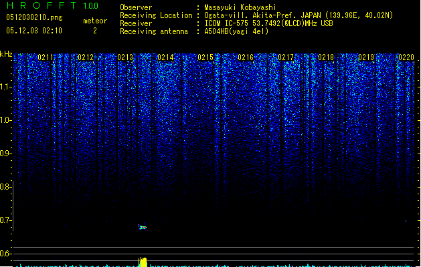
Task: Click the 0211 time marker
Action: (46, 57)
